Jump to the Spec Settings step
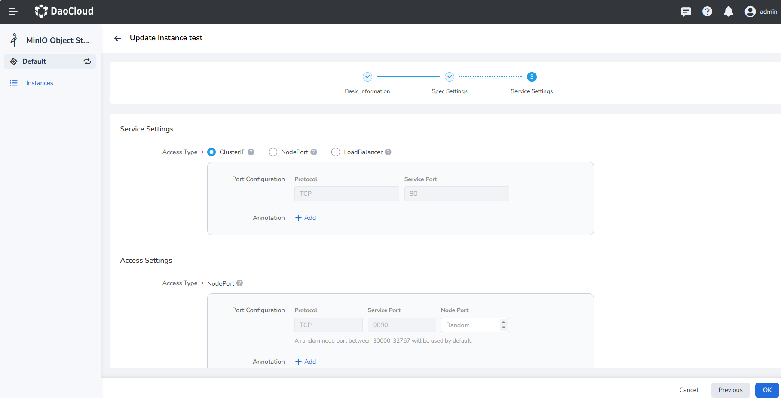 pyautogui.click(x=449, y=77)
